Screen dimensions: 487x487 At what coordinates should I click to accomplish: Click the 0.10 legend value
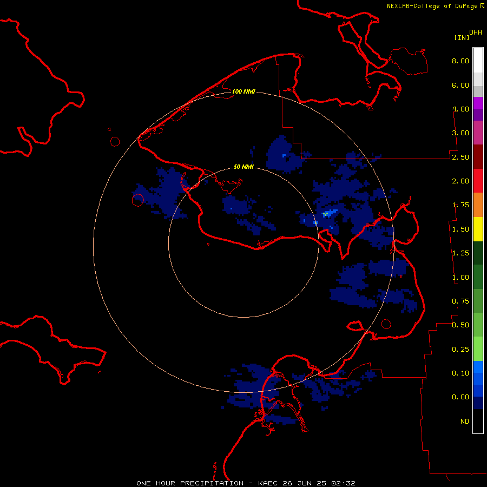(x=460, y=373)
